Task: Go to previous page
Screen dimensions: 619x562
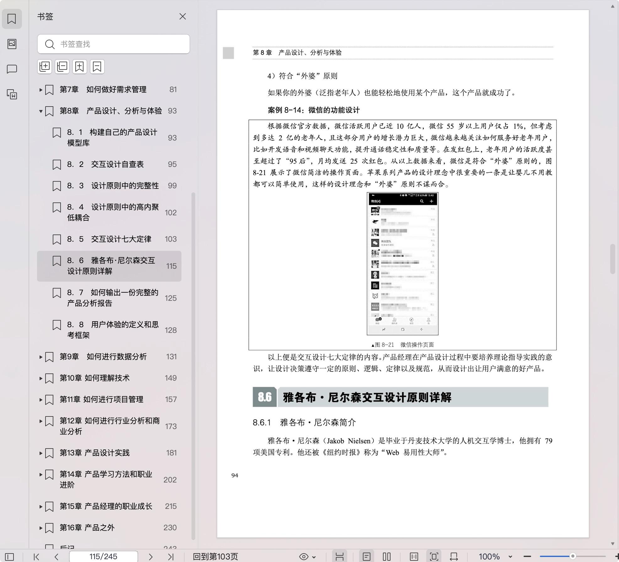Action: click(x=57, y=557)
